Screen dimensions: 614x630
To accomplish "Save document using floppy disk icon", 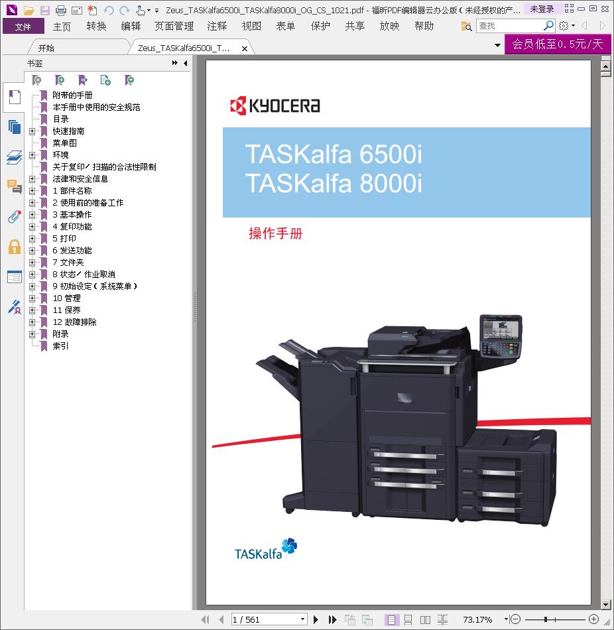I will (x=44, y=10).
